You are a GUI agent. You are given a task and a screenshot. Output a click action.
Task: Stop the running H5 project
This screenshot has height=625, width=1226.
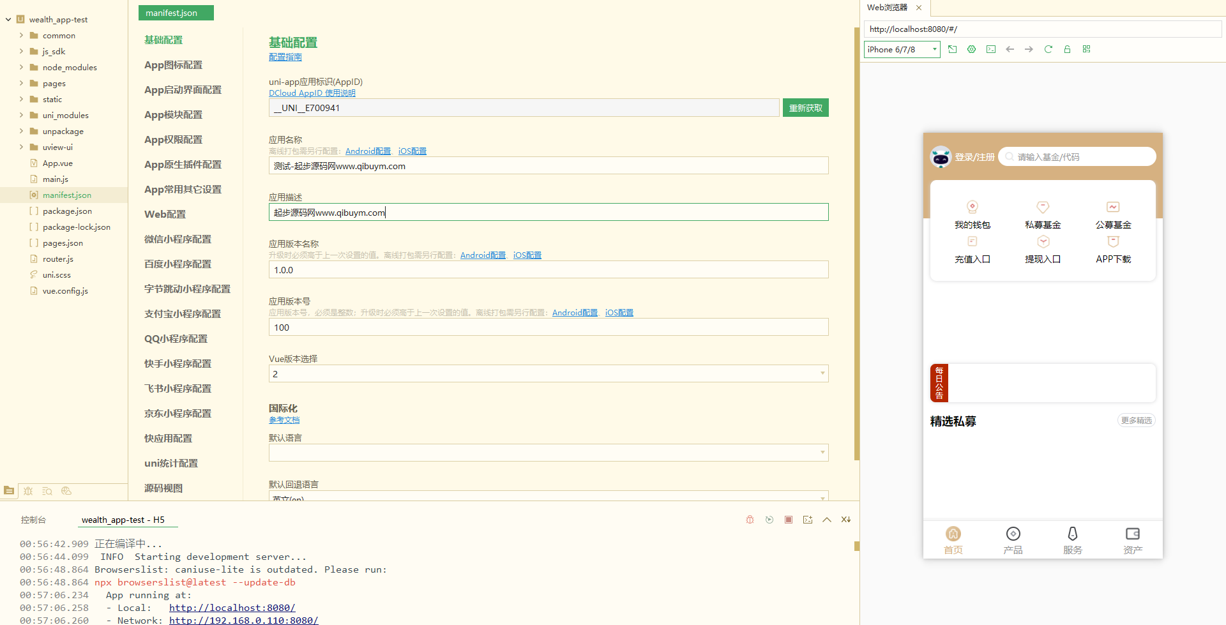(x=789, y=520)
